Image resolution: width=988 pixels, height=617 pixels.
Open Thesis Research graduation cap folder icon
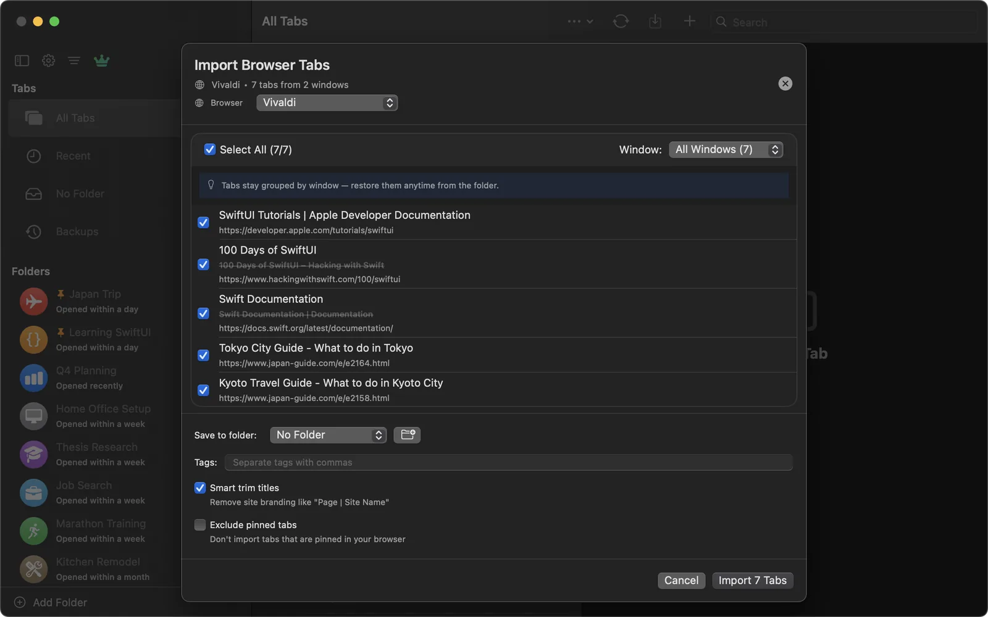click(x=34, y=455)
